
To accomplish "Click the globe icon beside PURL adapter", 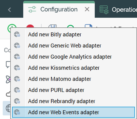I will [x=17, y=90].
